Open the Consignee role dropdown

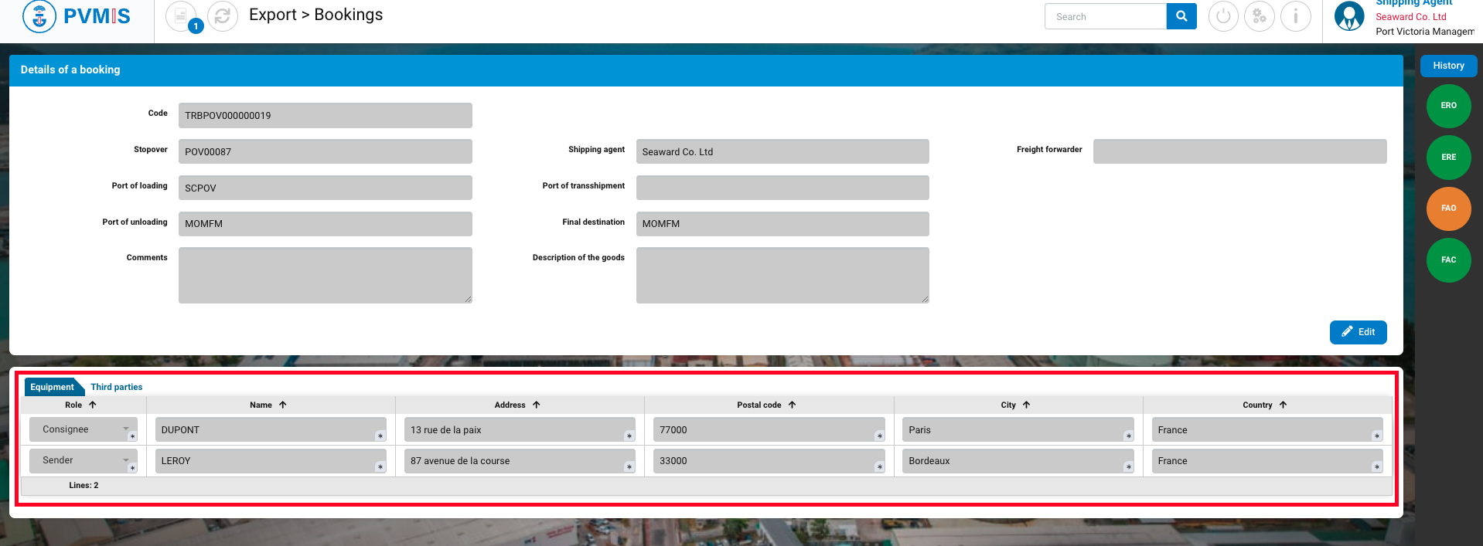click(x=83, y=429)
